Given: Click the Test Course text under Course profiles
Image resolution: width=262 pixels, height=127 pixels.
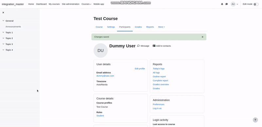Looking at the screenshot, I should tap(102, 107).
